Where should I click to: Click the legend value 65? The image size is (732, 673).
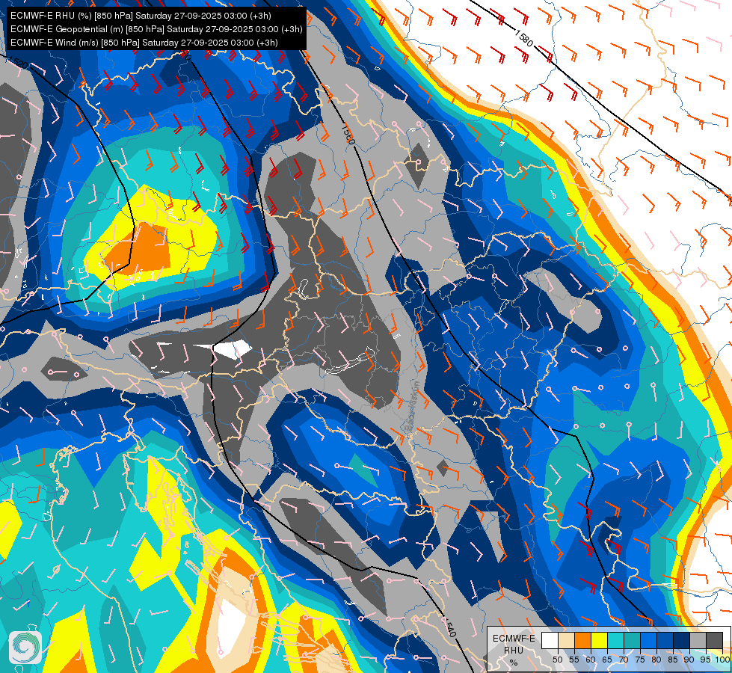point(607,660)
